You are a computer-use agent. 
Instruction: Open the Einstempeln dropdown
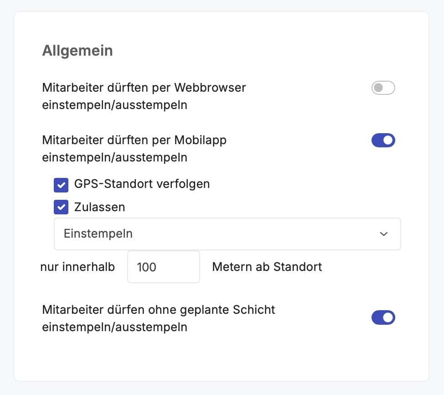227,234
